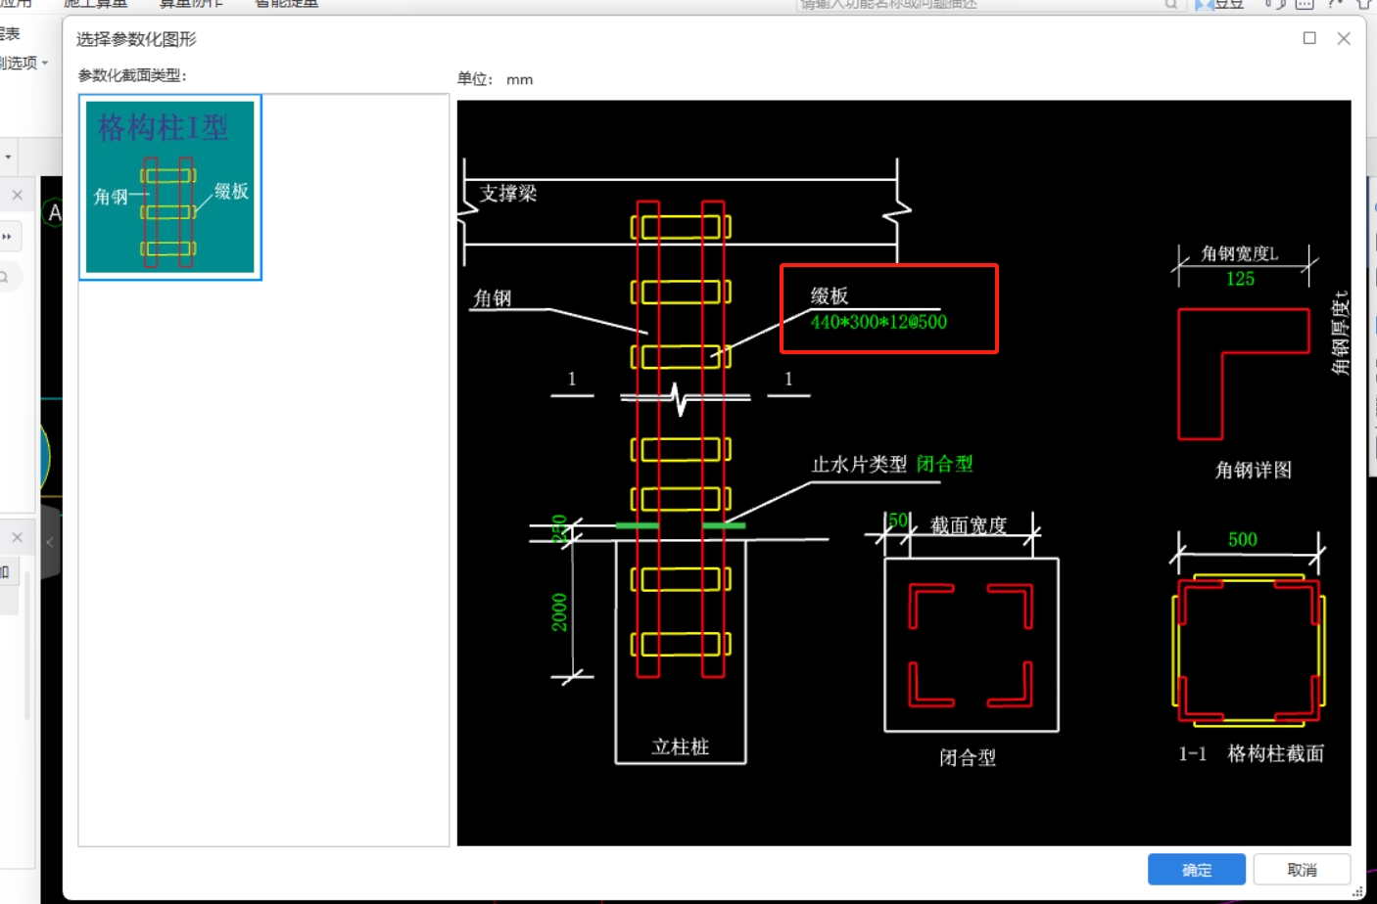This screenshot has height=904, width=1377.
Task: Confirm the dialog with 确定 button
Action: (x=1196, y=869)
